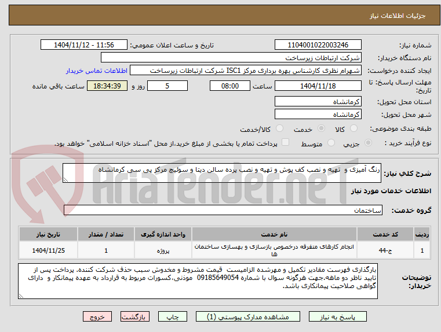Click the days remaining field showing 5
The width and height of the screenshot is (441, 332).
point(167,86)
